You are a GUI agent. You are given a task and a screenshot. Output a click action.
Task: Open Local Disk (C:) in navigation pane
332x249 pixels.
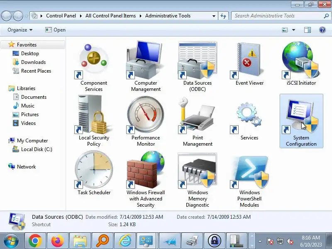click(x=37, y=149)
